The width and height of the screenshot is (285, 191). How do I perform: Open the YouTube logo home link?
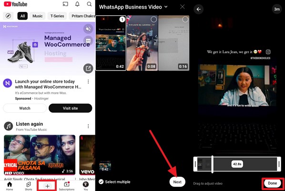(15, 4)
